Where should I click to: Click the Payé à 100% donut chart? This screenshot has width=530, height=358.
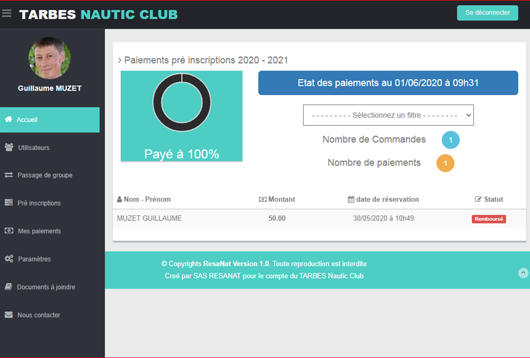(x=182, y=102)
